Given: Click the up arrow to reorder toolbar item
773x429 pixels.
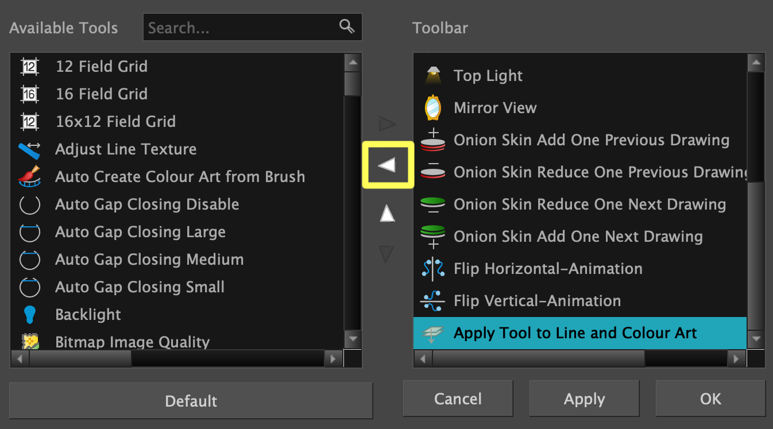Looking at the screenshot, I should 388,212.
